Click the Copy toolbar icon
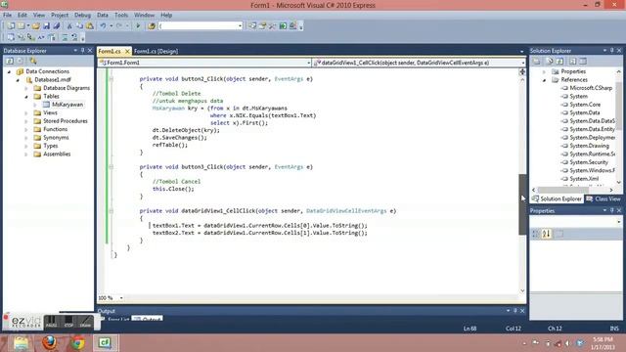This screenshot has height=352, width=626. pyautogui.click(x=79, y=26)
